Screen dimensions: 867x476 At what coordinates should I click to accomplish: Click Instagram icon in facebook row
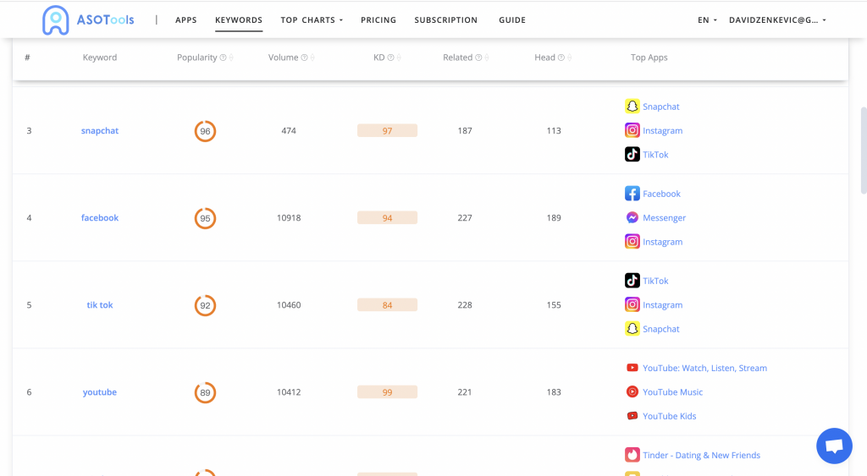tap(632, 241)
